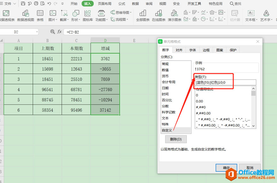This screenshot has width=277, height=183.
Task: Select 自定义 in the category list
Action: (176, 130)
